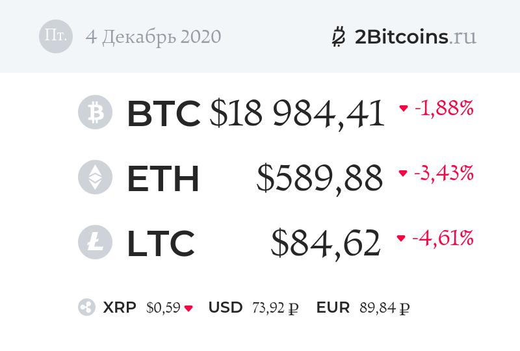Click the Ethereum price $589,88
The width and height of the screenshot is (520, 351).
coord(320,178)
